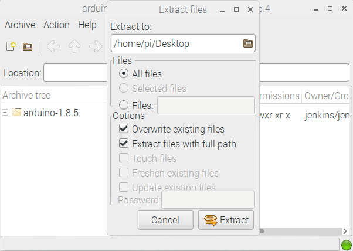The image size is (353, 251).
Task: Open the Help menu
Action: [x=87, y=25]
